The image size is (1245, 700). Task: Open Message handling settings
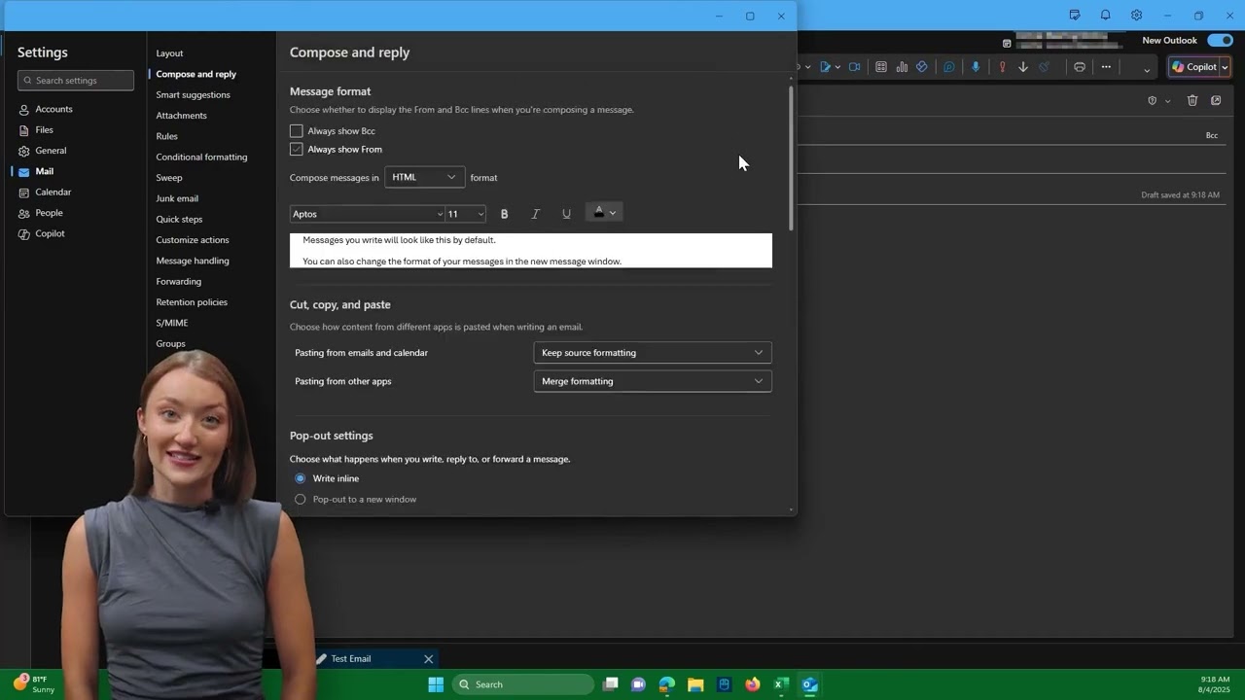point(193,261)
